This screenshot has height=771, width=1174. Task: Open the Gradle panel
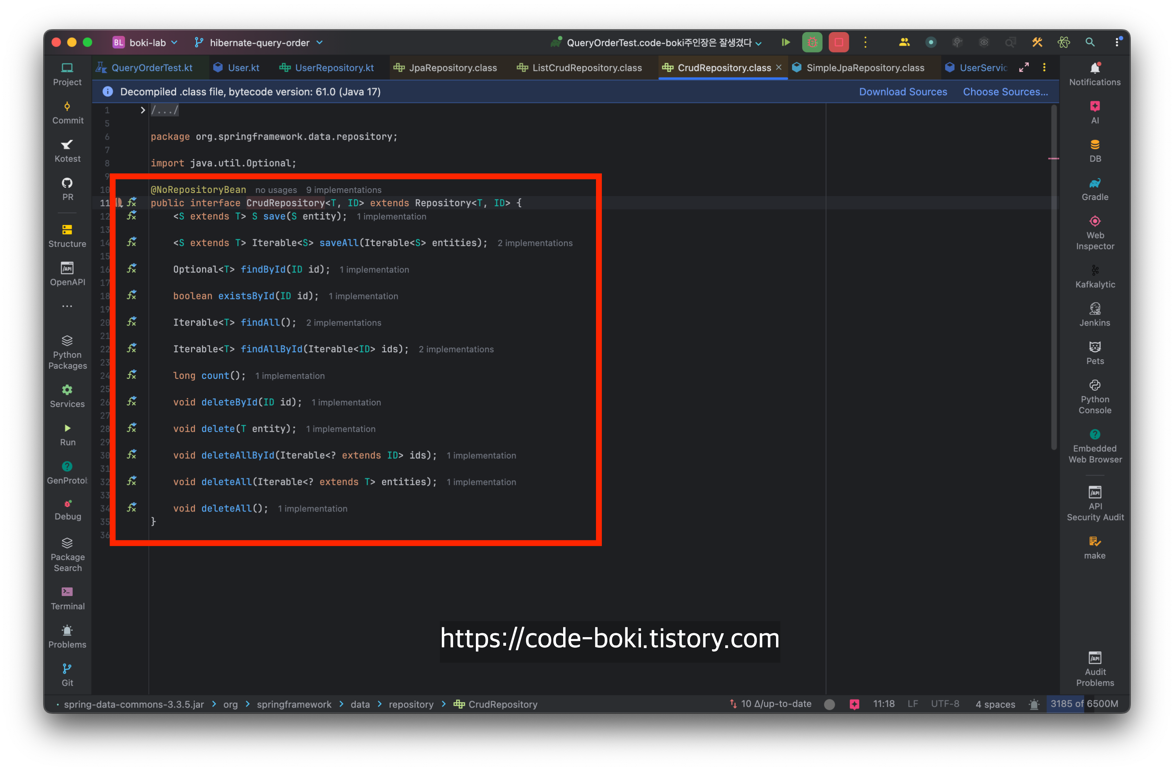tap(1095, 189)
